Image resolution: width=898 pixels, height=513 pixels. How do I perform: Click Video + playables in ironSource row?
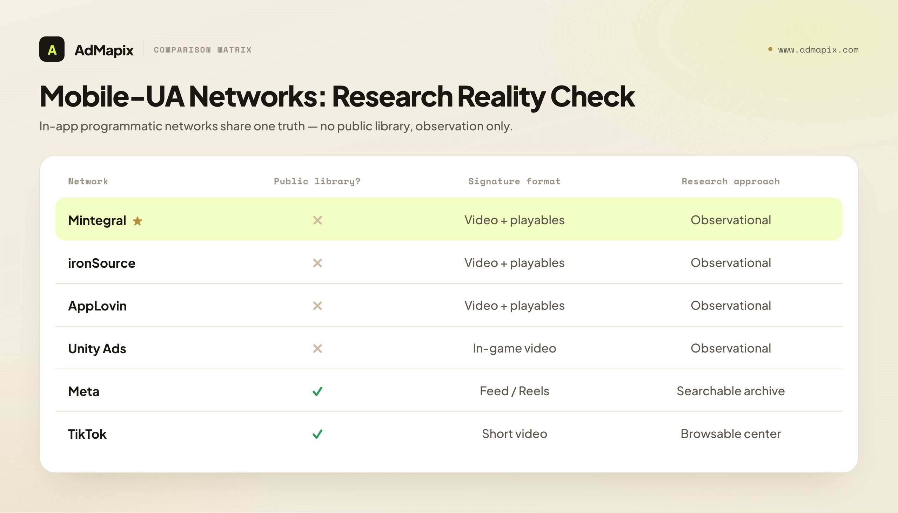click(x=514, y=263)
